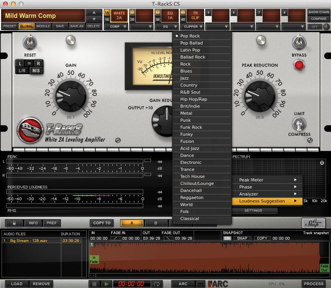331x288 pixels.
Task: Select the L/R channel mode button
Action: tap(22, 71)
